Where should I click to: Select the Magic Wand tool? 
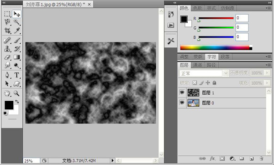[x=17, y=22]
